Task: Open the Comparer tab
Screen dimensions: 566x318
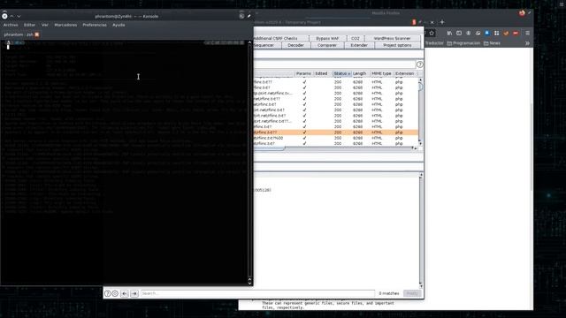Action: coord(327,45)
